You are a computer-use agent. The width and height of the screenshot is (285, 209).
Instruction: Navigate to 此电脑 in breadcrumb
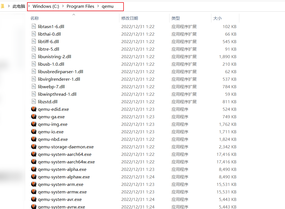[x=19, y=6]
